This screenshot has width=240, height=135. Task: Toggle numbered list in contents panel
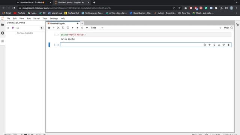pos(18,28)
